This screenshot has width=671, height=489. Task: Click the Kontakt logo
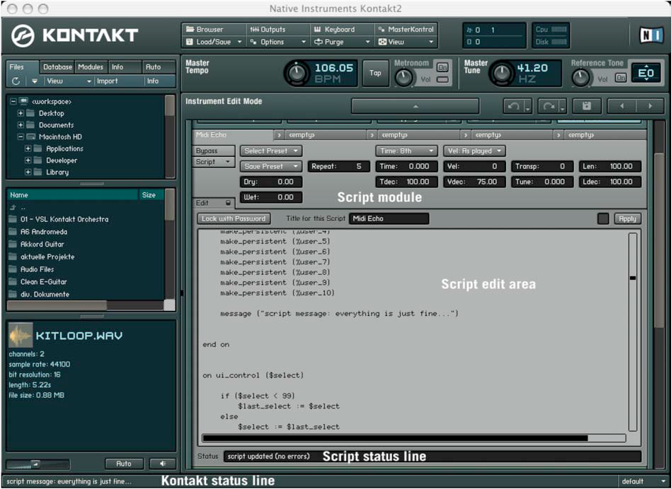75,35
